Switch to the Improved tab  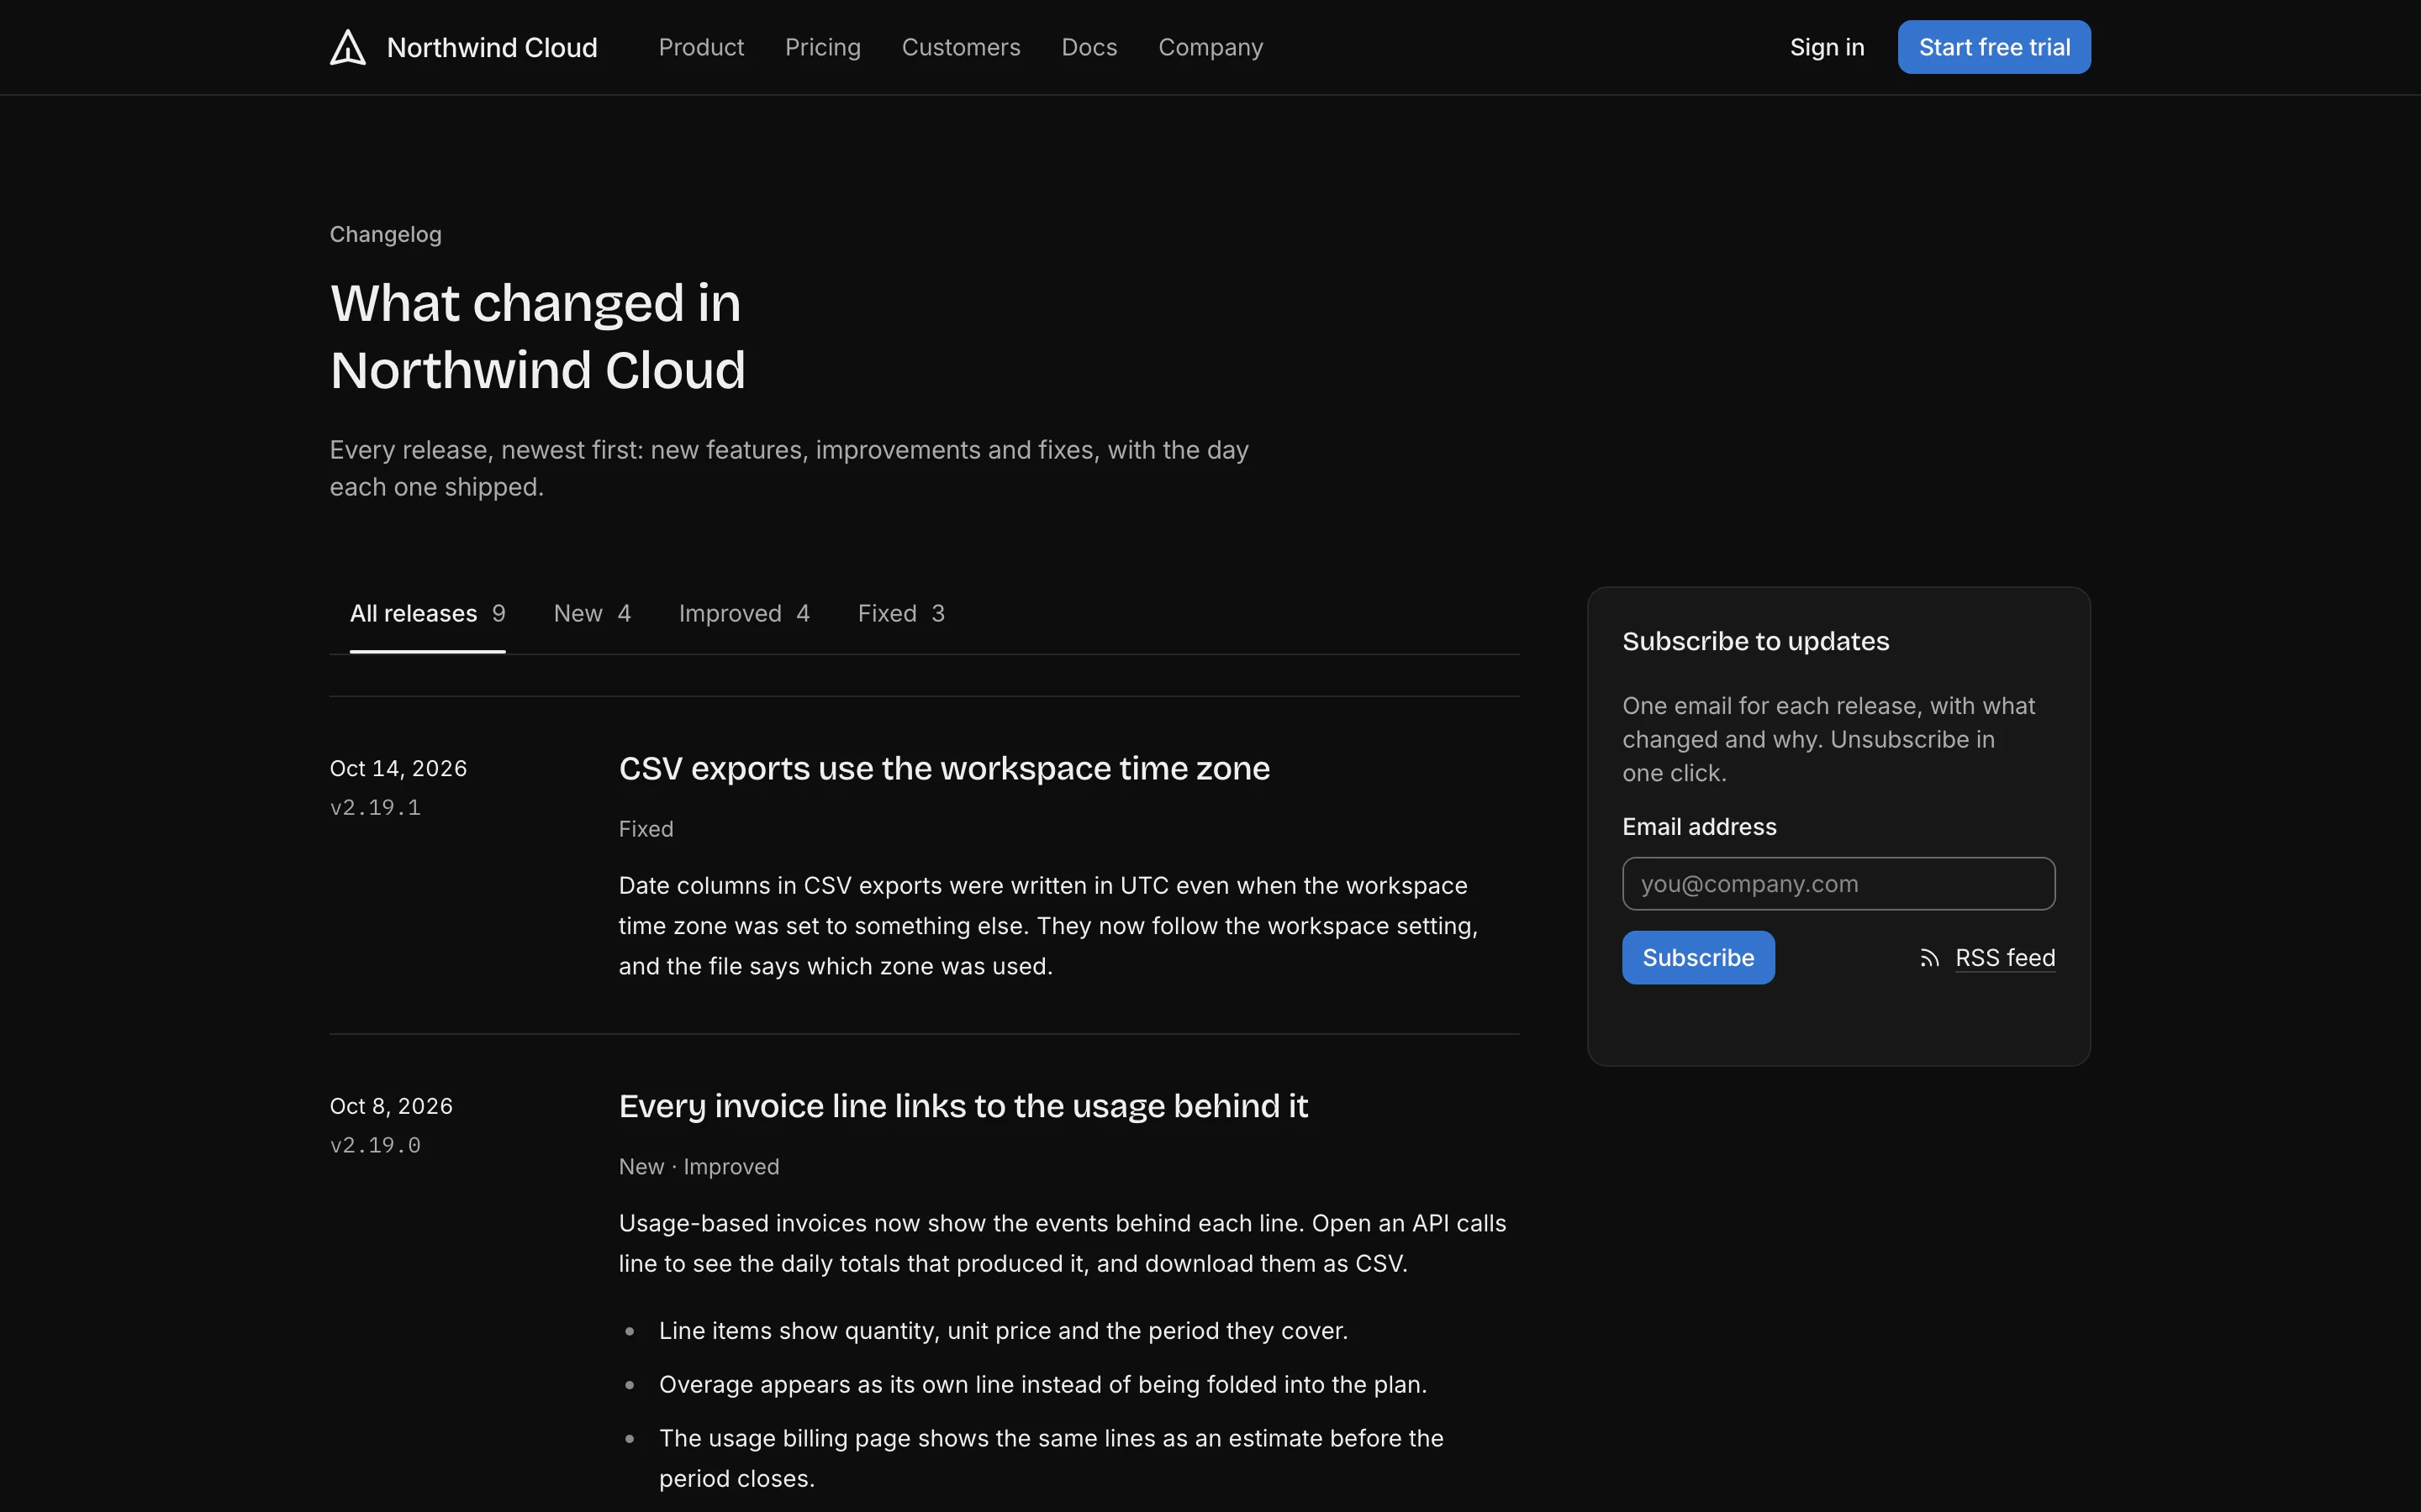coord(744,613)
